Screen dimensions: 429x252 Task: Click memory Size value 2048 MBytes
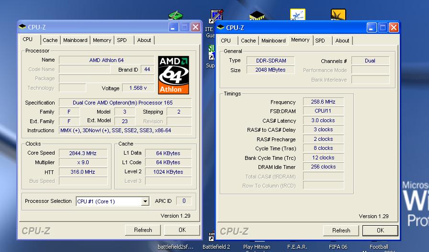pyautogui.click(x=271, y=70)
